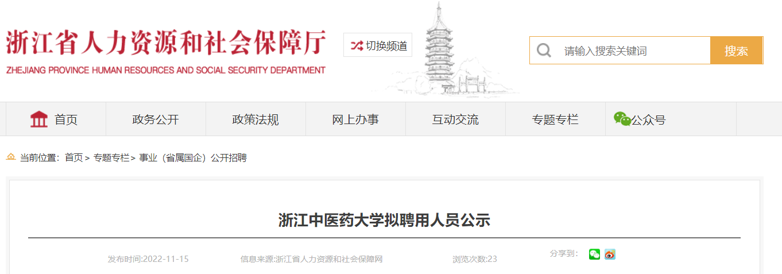
Task: Open the 专题专栏 navigation menu
Action: [555, 119]
